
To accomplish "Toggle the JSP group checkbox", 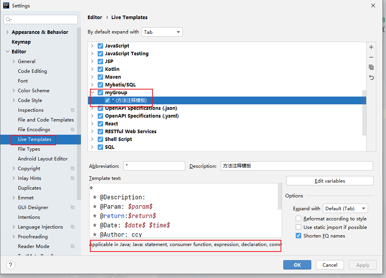I will 100,61.
